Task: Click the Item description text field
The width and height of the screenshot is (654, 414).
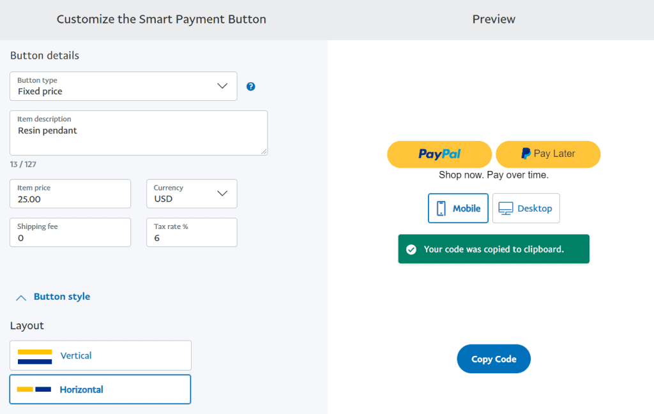Action: [x=139, y=132]
